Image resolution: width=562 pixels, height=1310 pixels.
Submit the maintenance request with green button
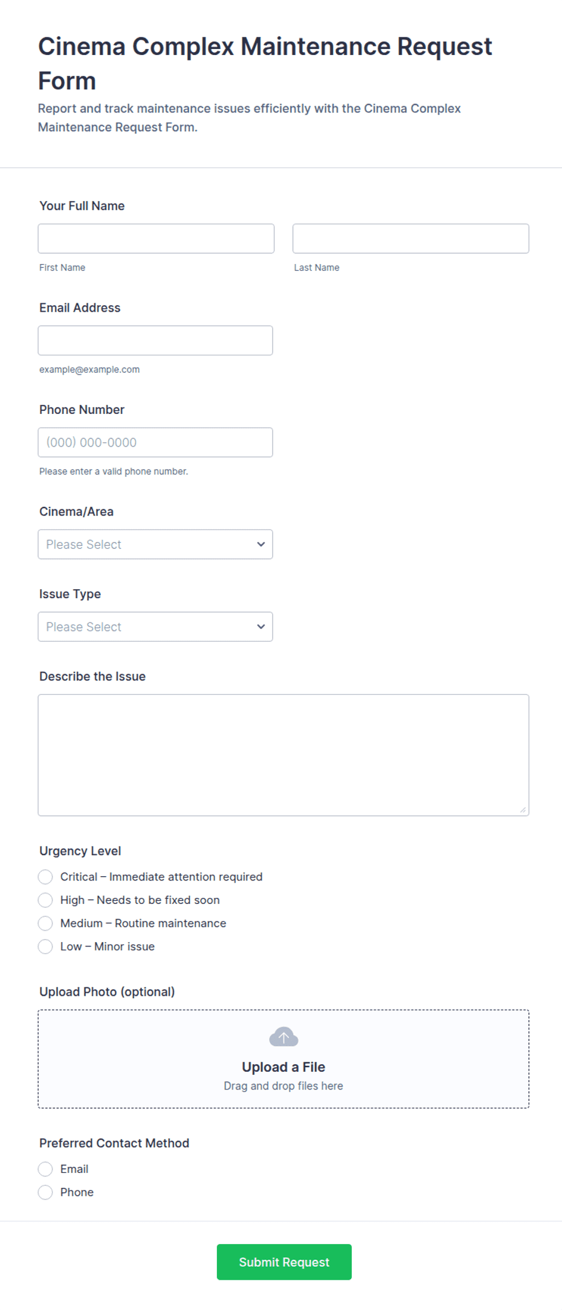coord(284,1262)
